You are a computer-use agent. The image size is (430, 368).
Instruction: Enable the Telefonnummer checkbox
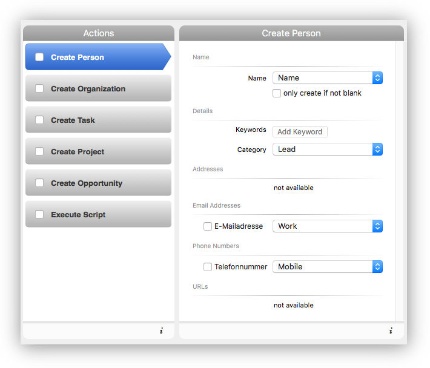tap(208, 267)
